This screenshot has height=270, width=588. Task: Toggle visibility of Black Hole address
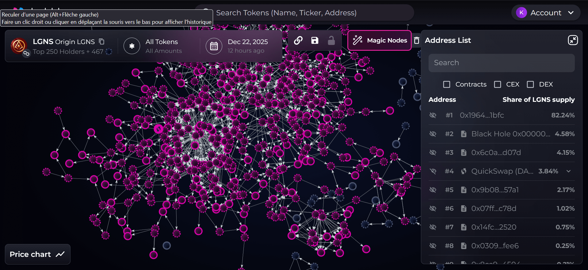click(433, 134)
